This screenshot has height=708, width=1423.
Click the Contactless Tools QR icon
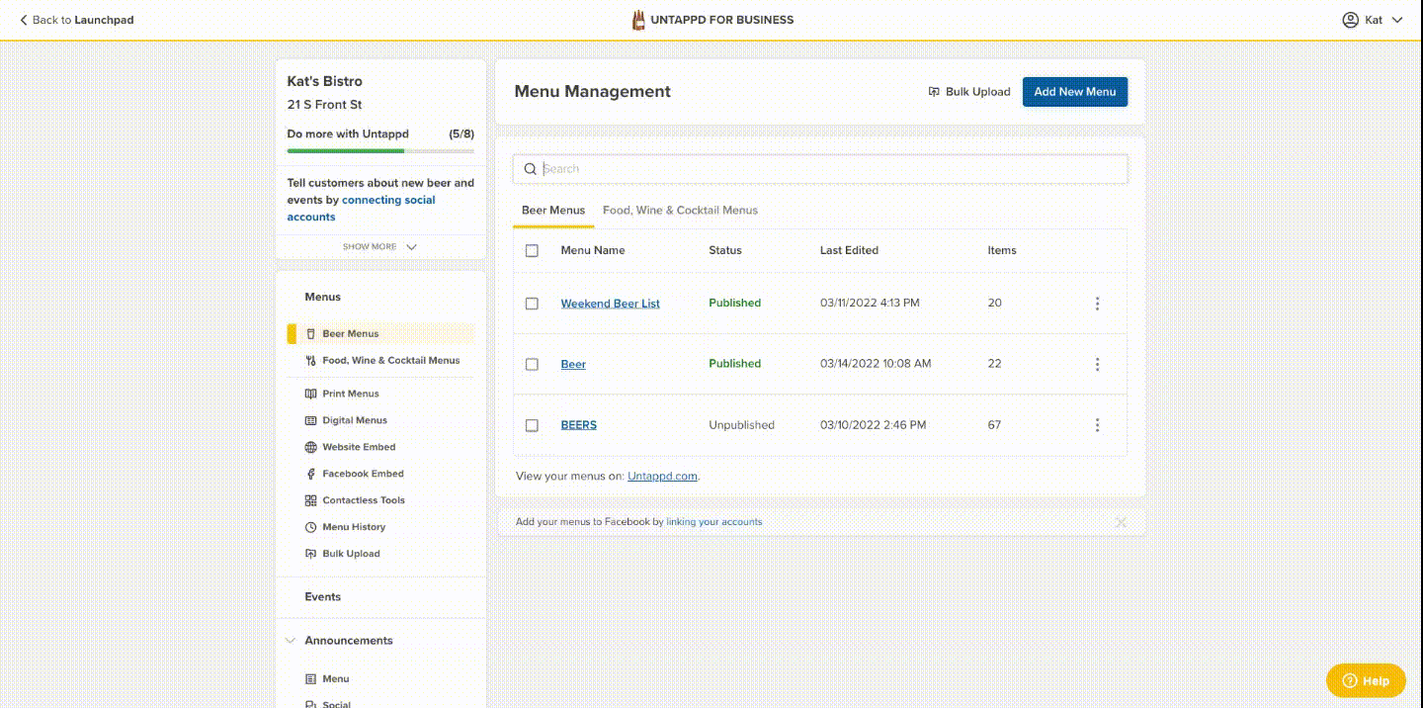pyautogui.click(x=311, y=500)
